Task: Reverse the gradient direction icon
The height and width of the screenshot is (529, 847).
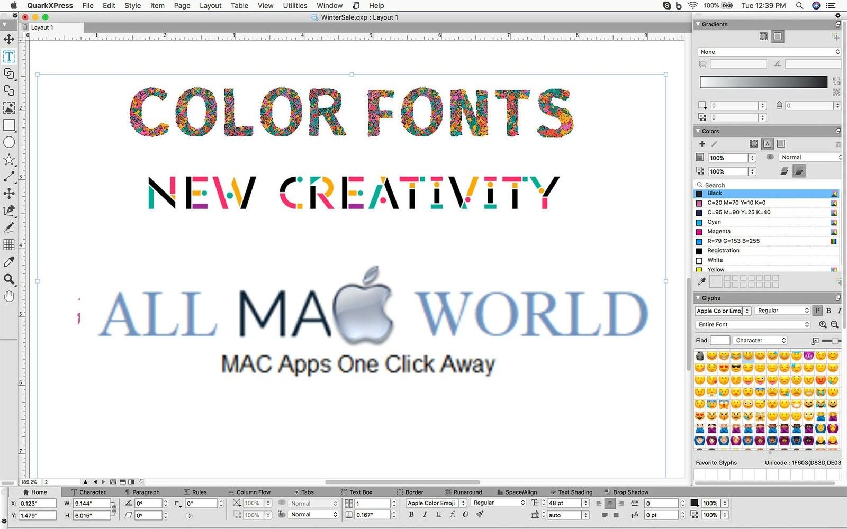Action: point(836,81)
